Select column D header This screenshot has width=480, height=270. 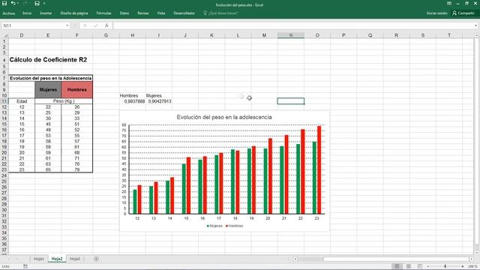pos(22,35)
